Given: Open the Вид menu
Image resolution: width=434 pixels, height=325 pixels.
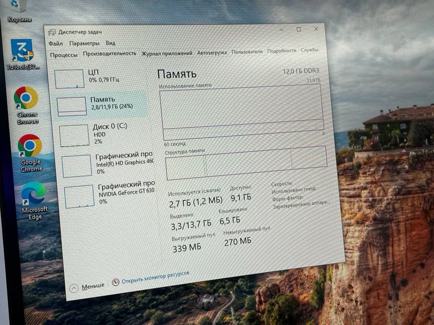Looking at the screenshot, I should tap(110, 43).
